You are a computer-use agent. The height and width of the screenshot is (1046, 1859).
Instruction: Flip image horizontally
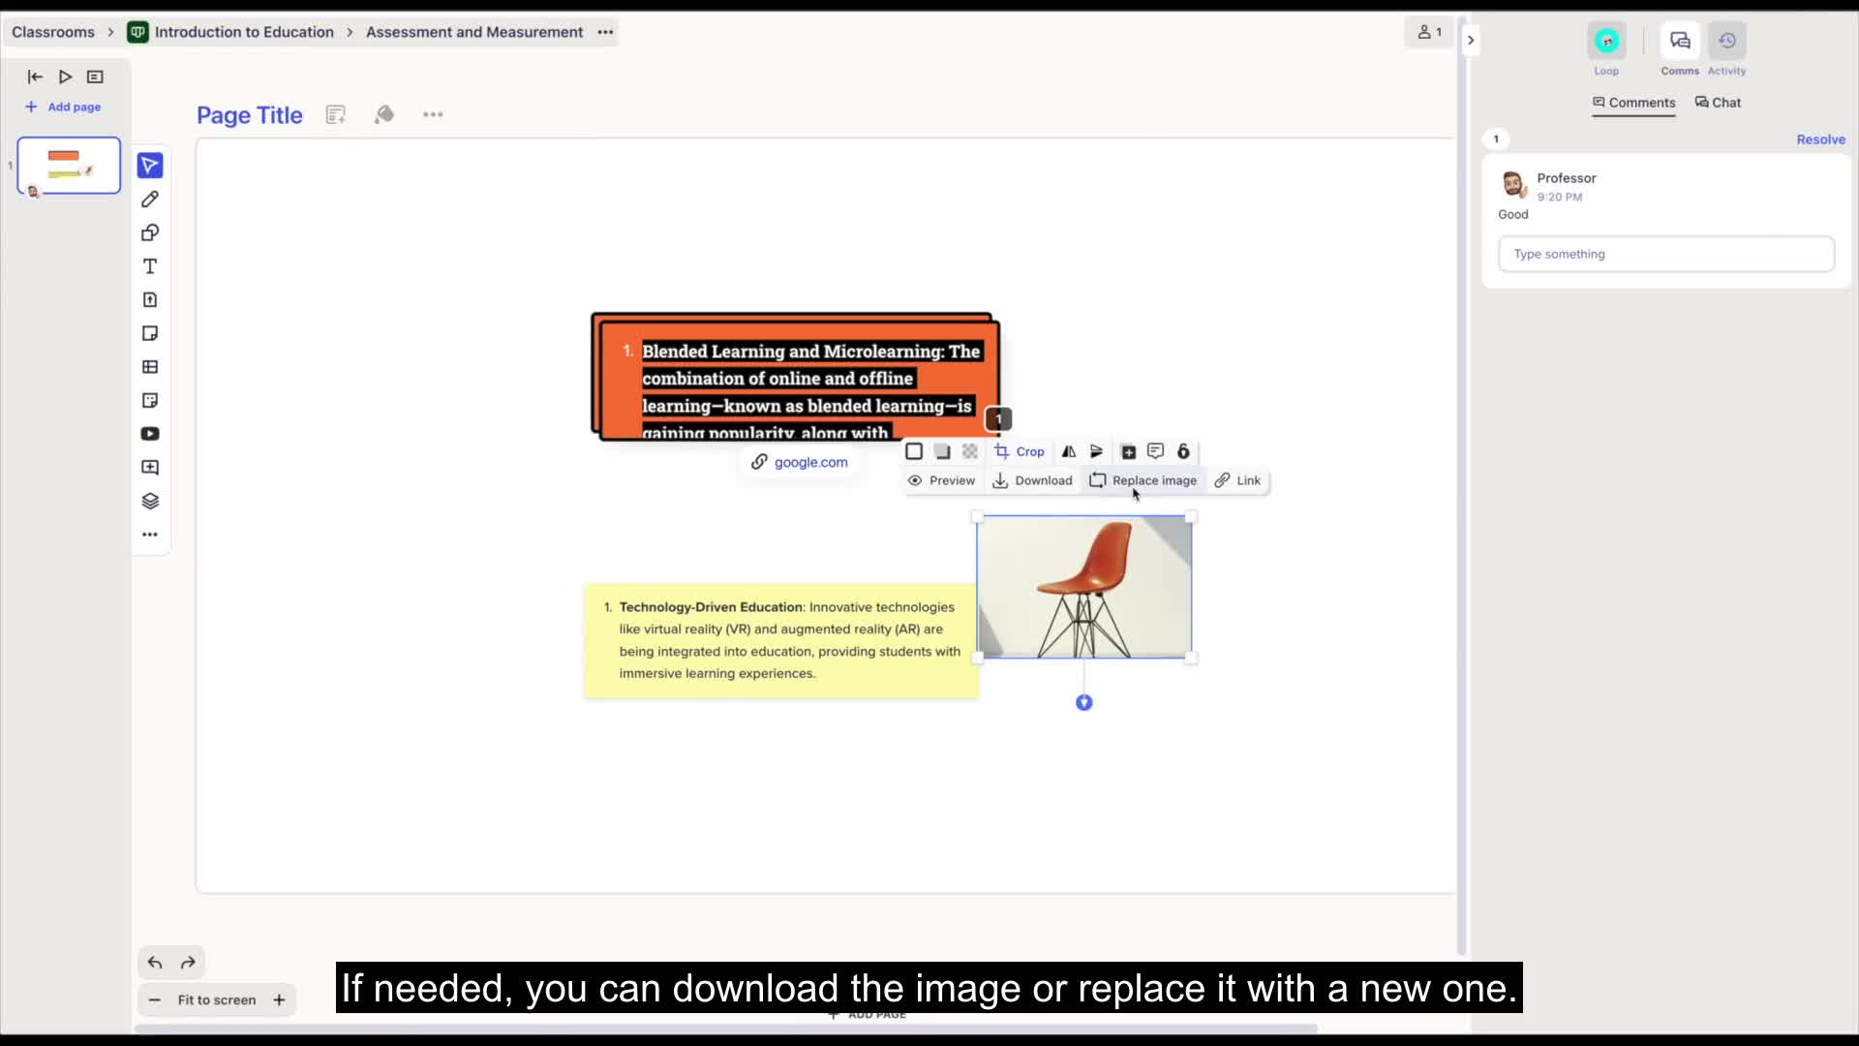[1069, 451]
